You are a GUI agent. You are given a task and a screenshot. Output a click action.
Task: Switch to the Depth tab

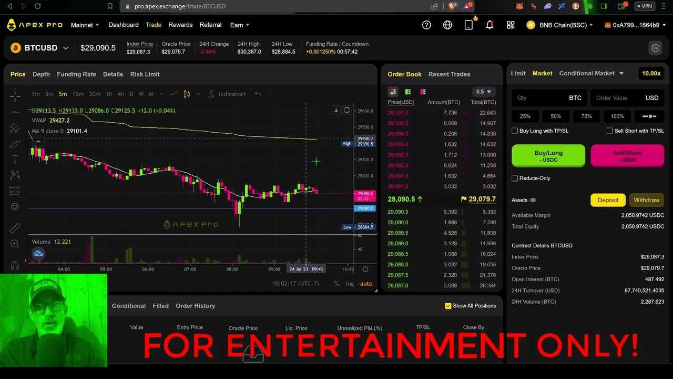tap(41, 74)
